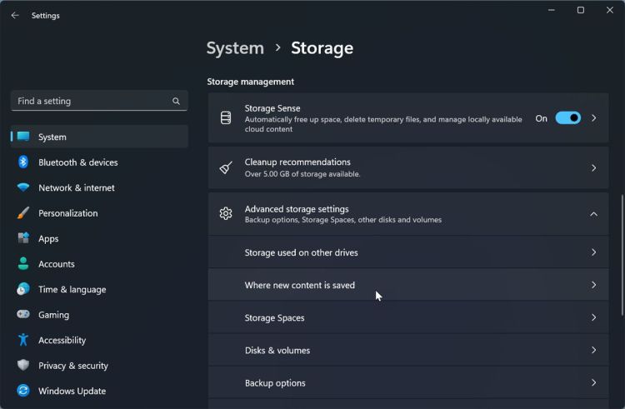Click the Network & internet Wi-Fi icon
The image size is (625, 409).
pyautogui.click(x=23, y=187)
